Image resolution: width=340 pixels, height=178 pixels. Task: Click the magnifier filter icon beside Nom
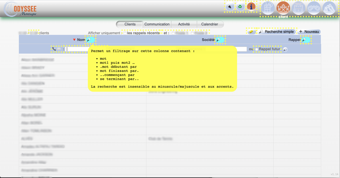pos(89,40)
